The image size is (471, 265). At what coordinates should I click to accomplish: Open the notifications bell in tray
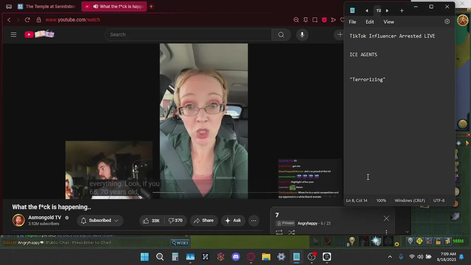pos(461,257)
